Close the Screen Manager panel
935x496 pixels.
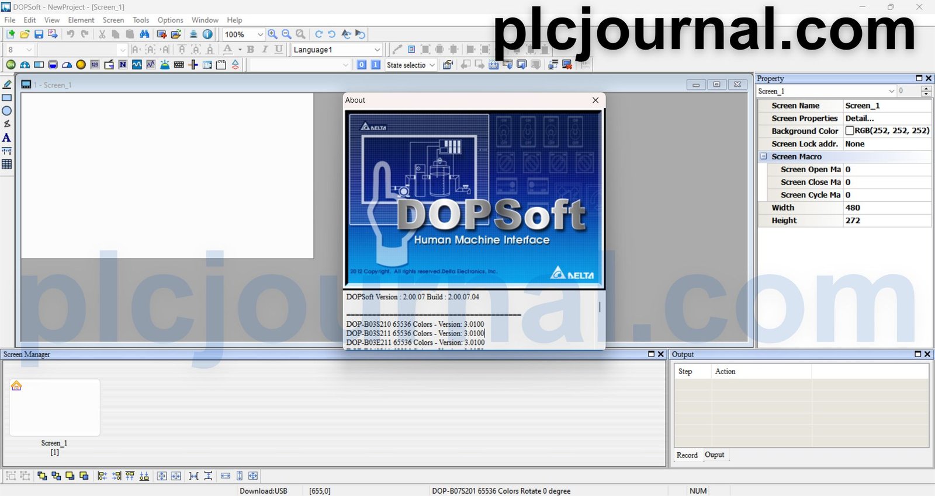point(661,354)
